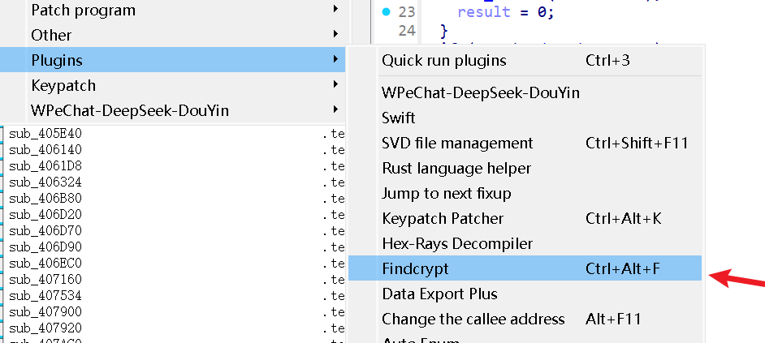Select Change the callee address
This screenshot has width=765, height=343.
[x=525, y=319]
